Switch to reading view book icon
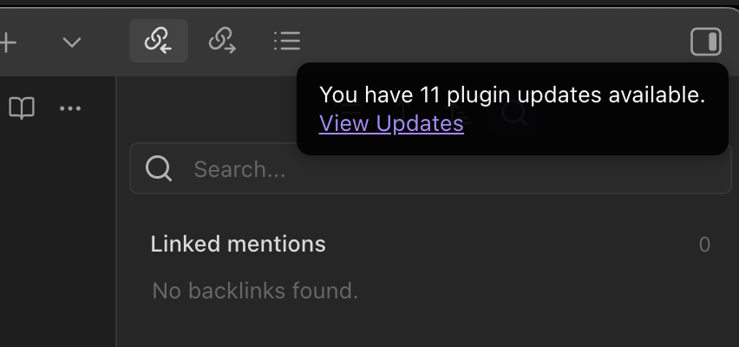 22,108
